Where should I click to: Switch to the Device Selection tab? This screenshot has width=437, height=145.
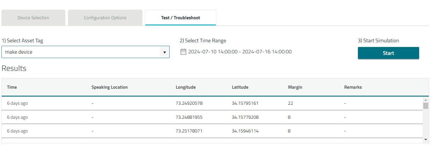(x=33, y=18)
